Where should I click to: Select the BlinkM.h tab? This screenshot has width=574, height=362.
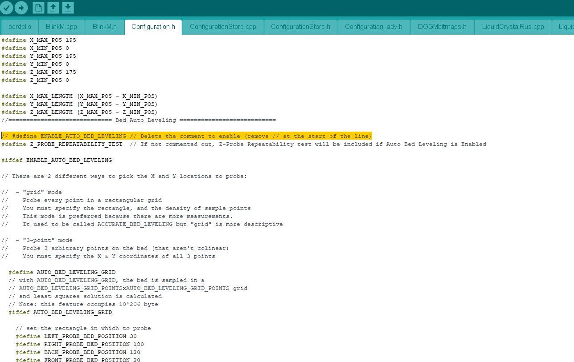point(105,27)
